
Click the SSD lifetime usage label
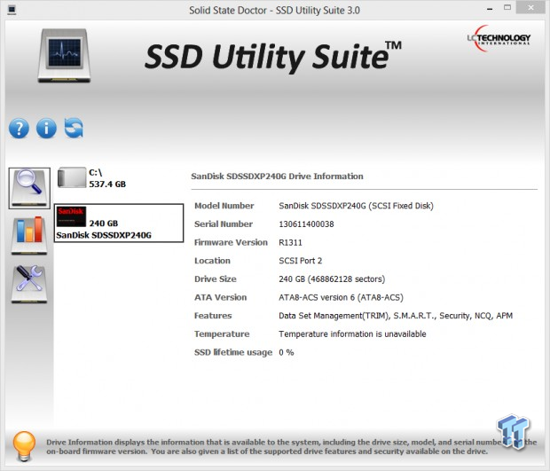233,352
